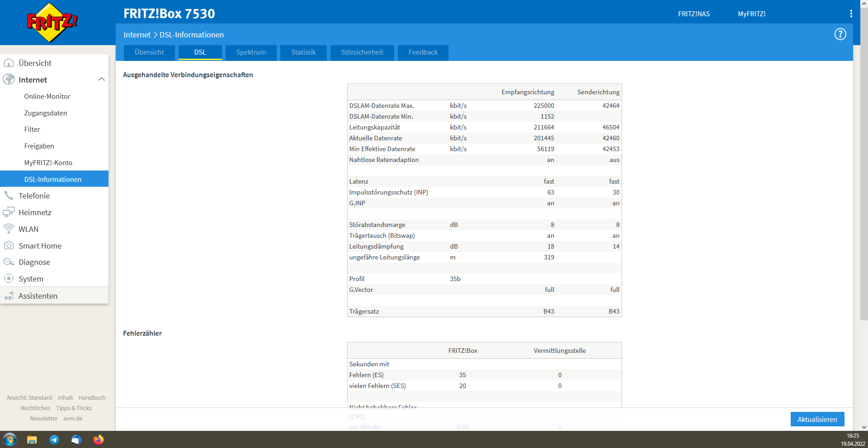Open Thunderbird from the taskbar
The height and width of the screenshot is (448, 868).
(76, 439)
